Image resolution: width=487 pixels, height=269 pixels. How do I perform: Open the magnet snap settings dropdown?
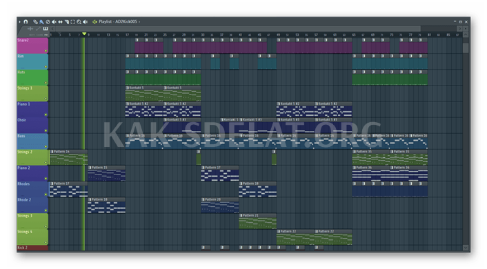point(26,22)
